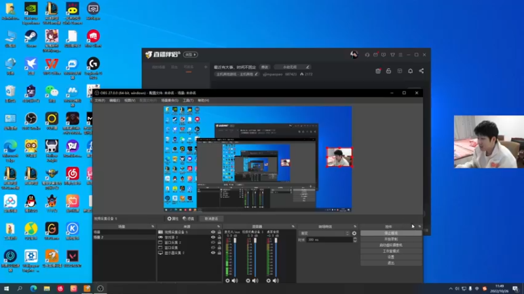The height and width of the screenshot is (294, 524).
Task: Open the scene transition type dropdown
Action: pos(324,233)
